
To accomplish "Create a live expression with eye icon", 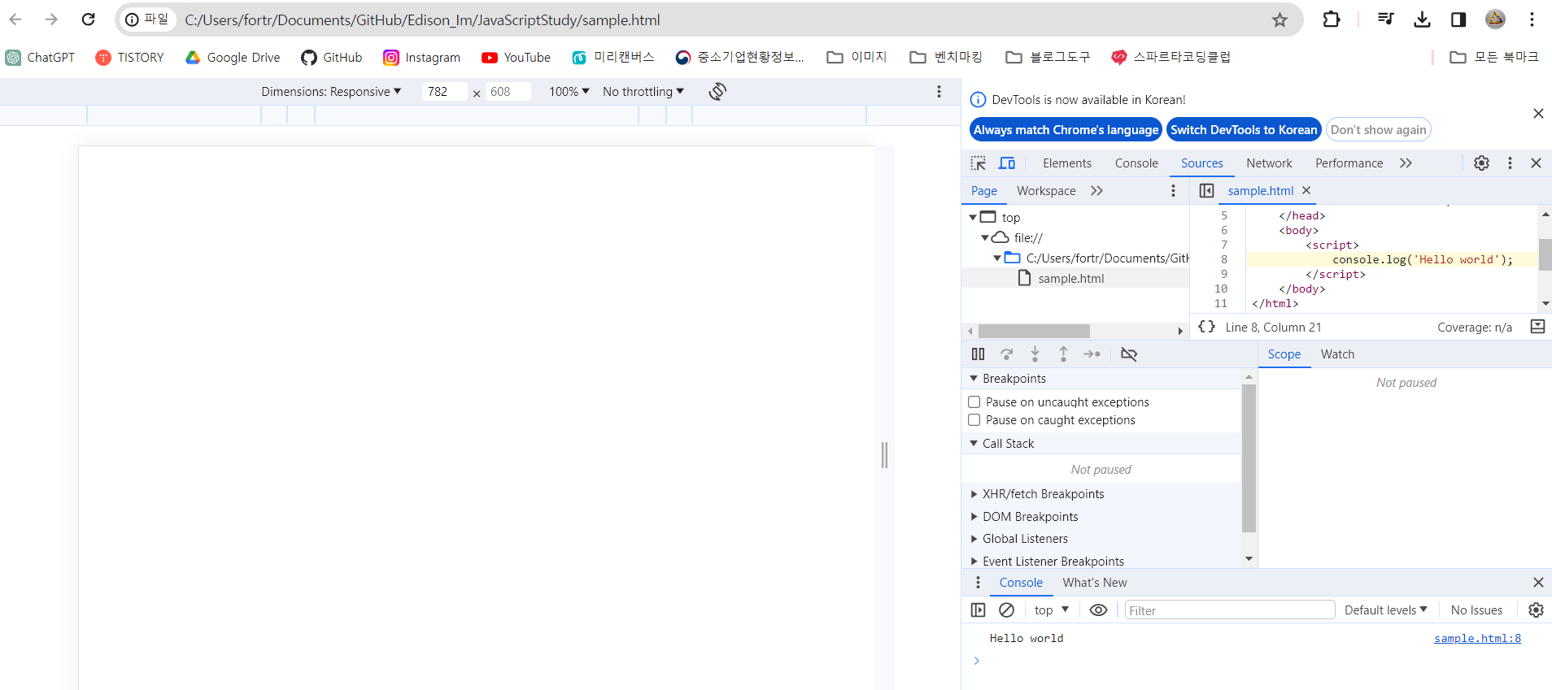I will [x=1098, y=610].
